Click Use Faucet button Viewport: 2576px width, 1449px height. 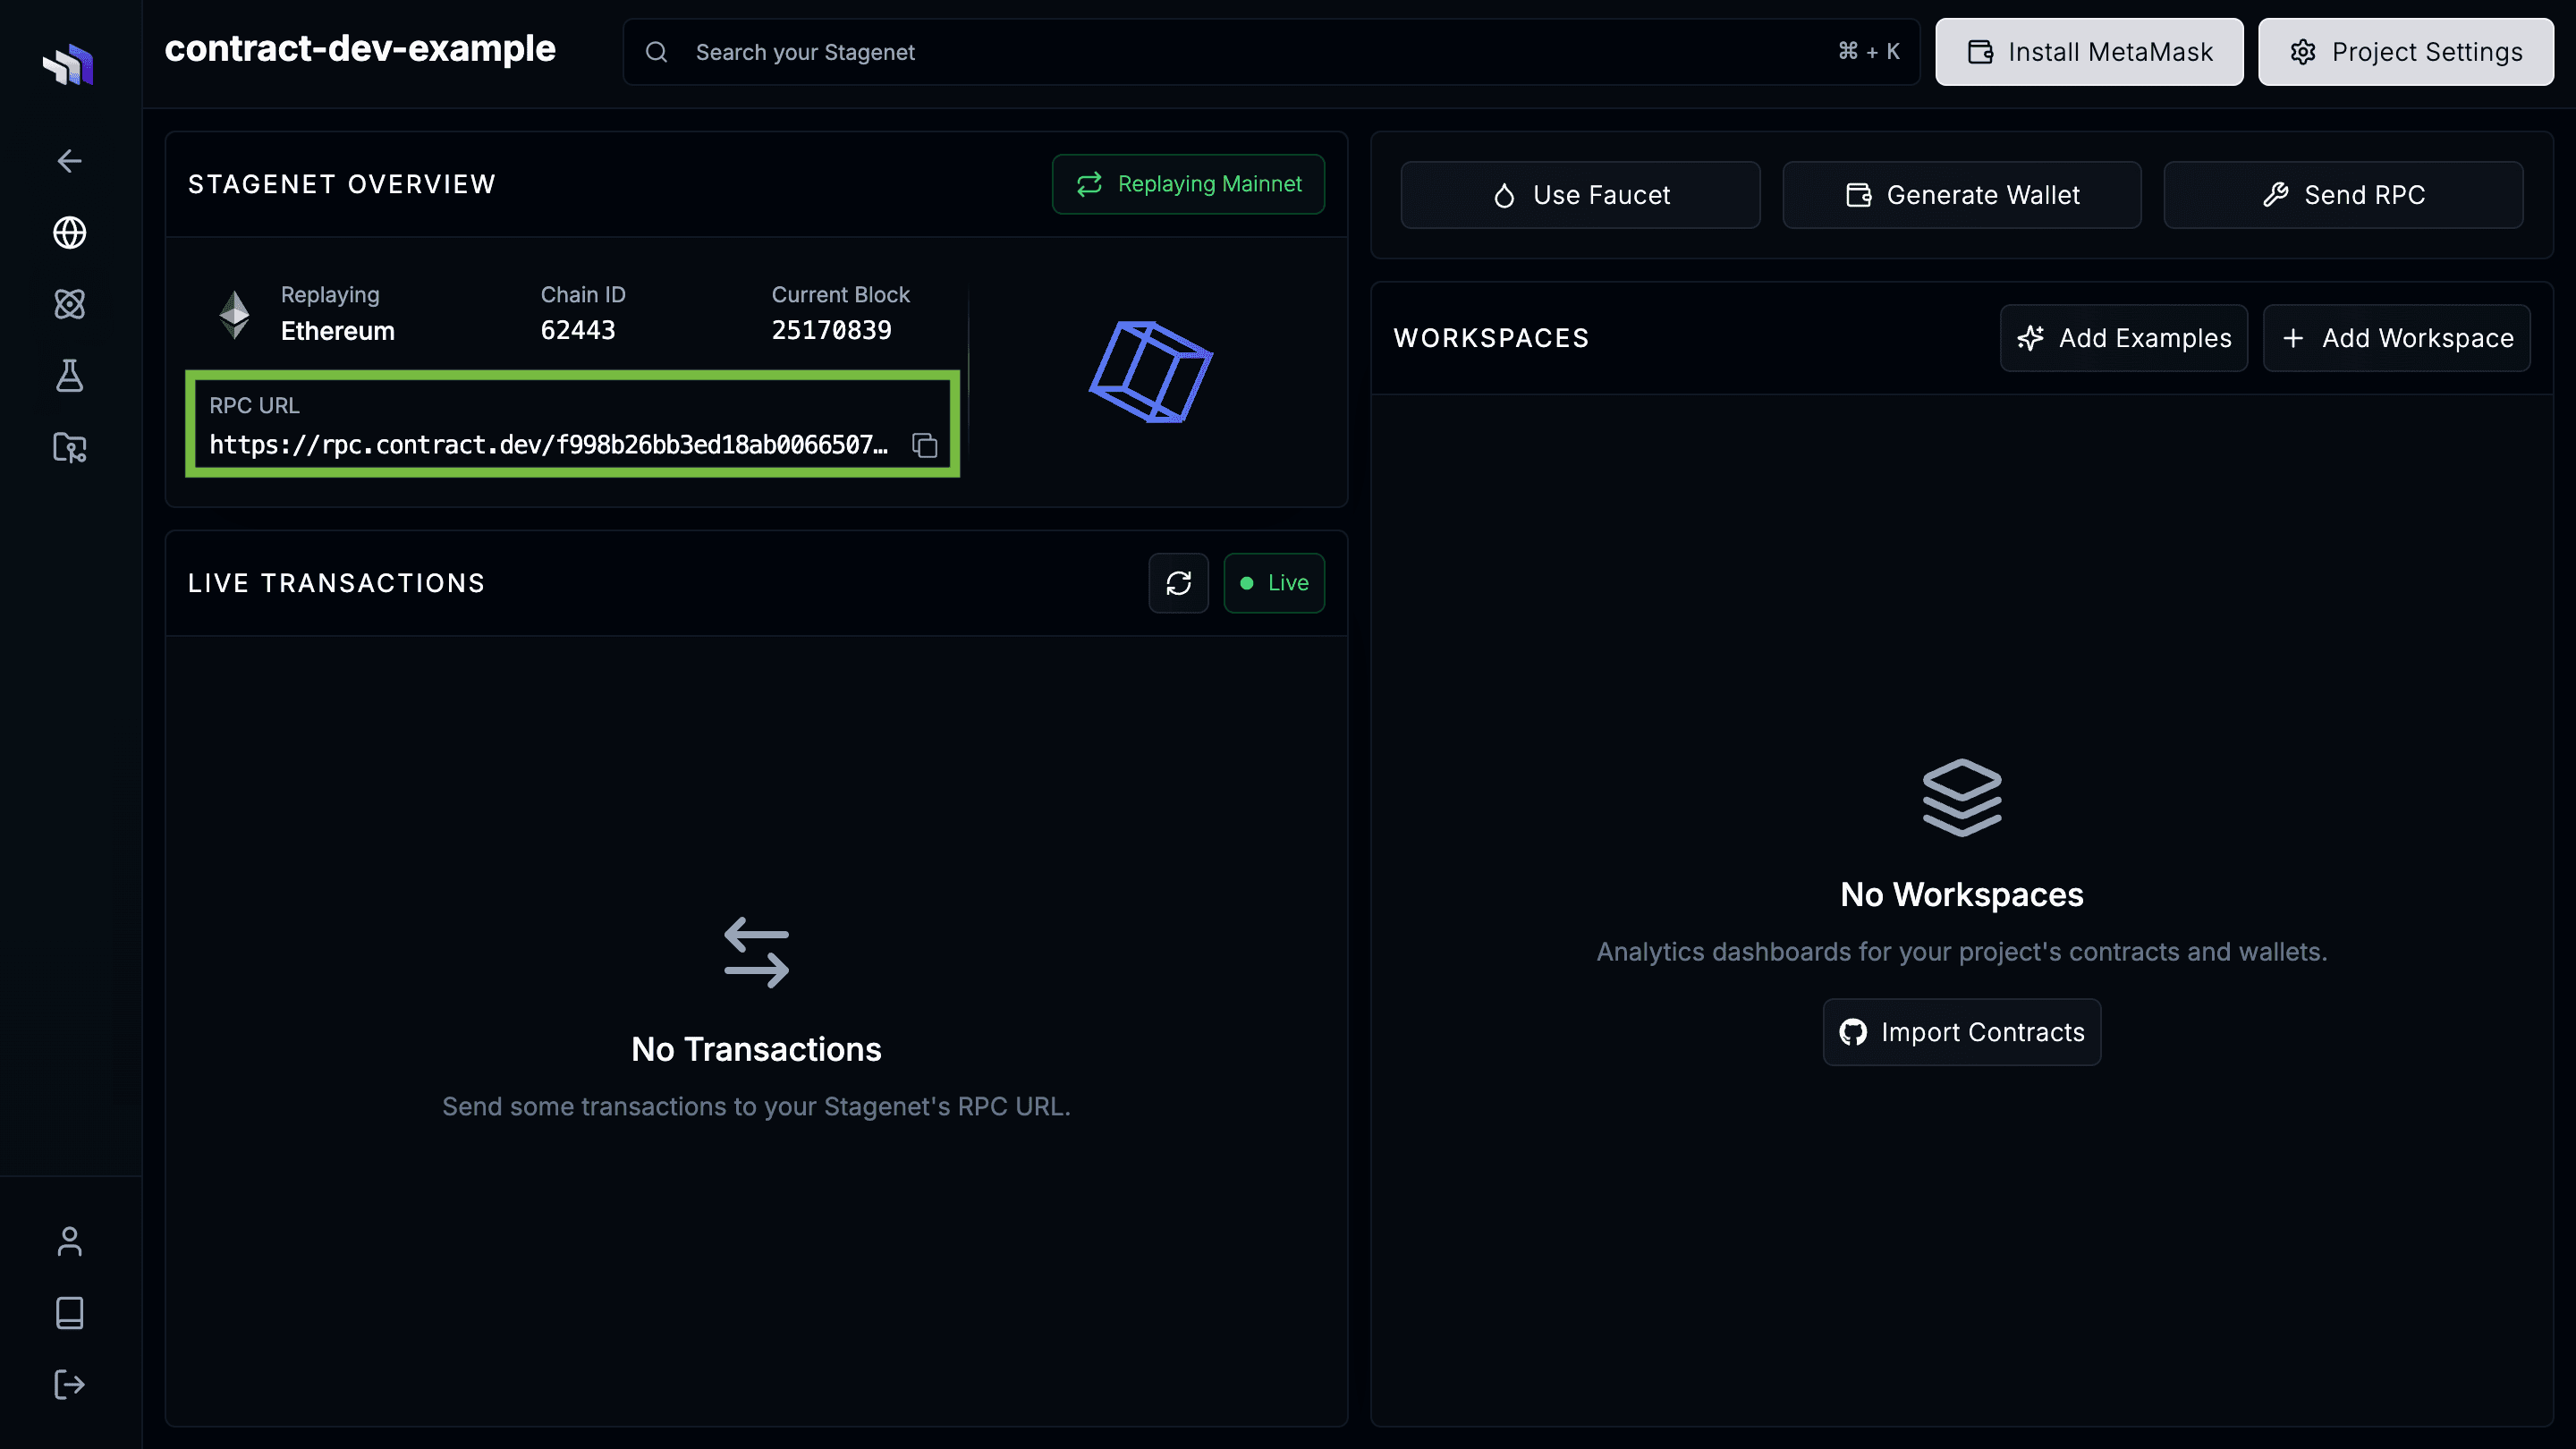pyautogui.click(x=1580, y=195)
